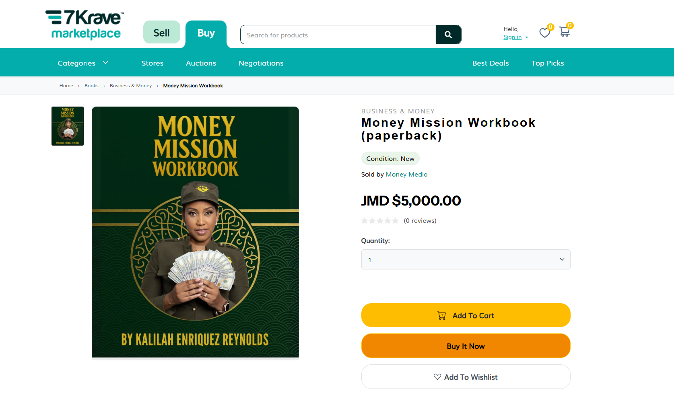This screenshot has height=405, width=674.
Task: Click the Buy It Now button
Action: 466,346
